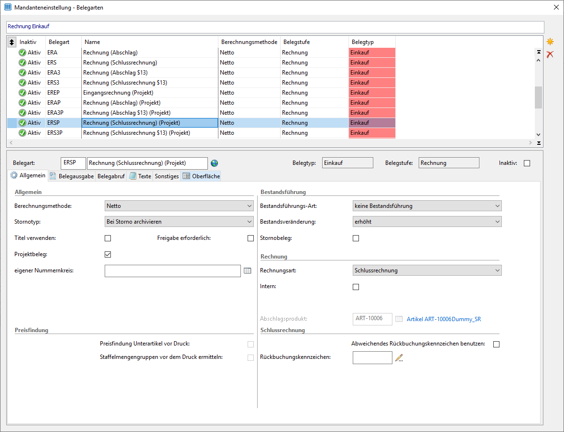The height and width of the screenshot is (432, 564).
Task: Click the Rückbuchungskennzeichen input field
Action: pyautogui.click(x=372, y=357)
